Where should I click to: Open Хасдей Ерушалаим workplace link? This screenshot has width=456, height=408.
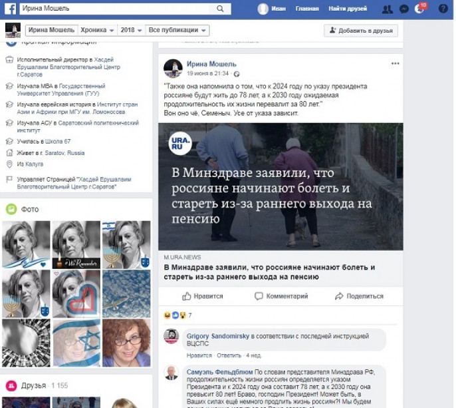tap(68, 67)
